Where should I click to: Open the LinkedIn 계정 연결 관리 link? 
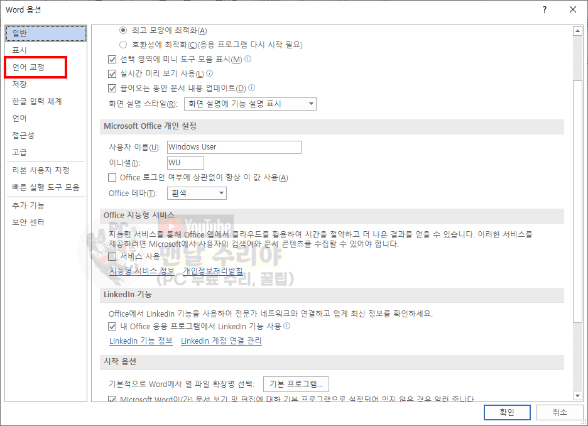(x=221, y=341)
